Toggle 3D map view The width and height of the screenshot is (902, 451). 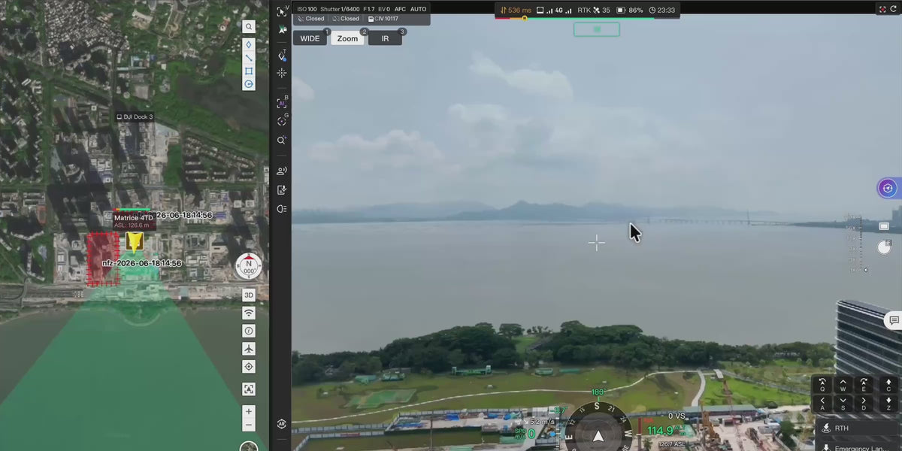pos(249,295)
